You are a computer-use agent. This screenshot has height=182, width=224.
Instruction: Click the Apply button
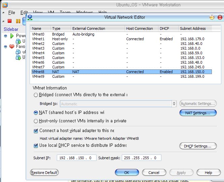181,173
